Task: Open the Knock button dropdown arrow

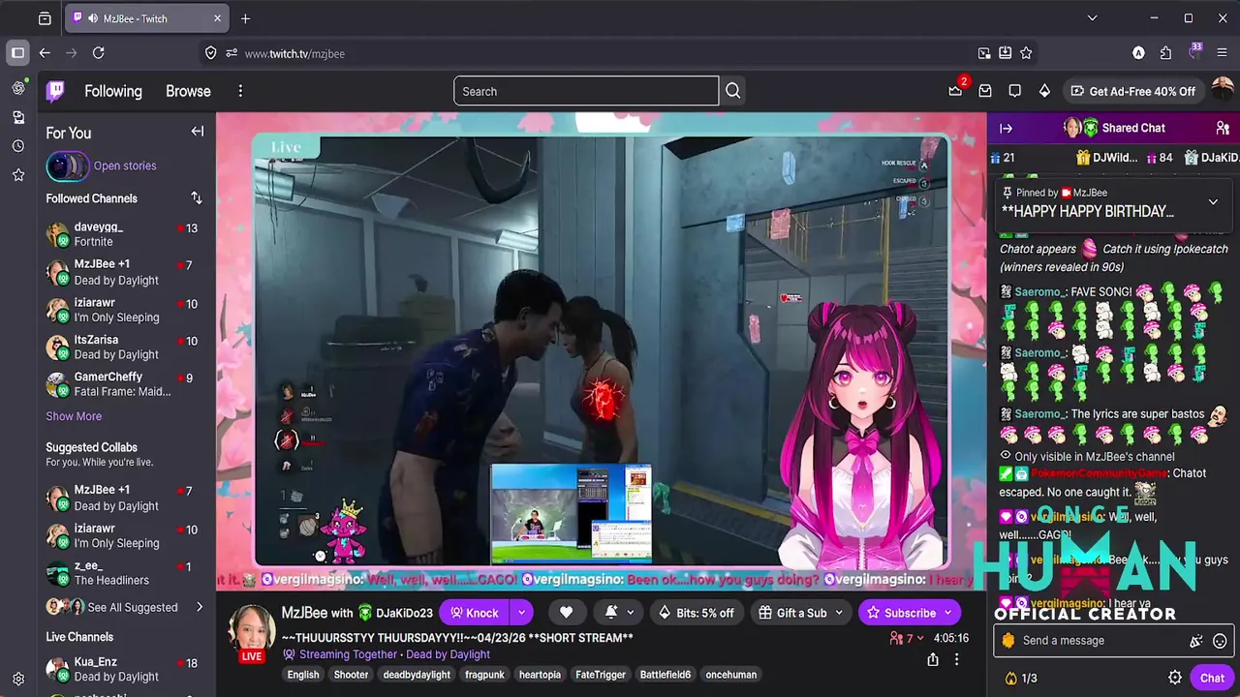Action: [x=521, y=612]
